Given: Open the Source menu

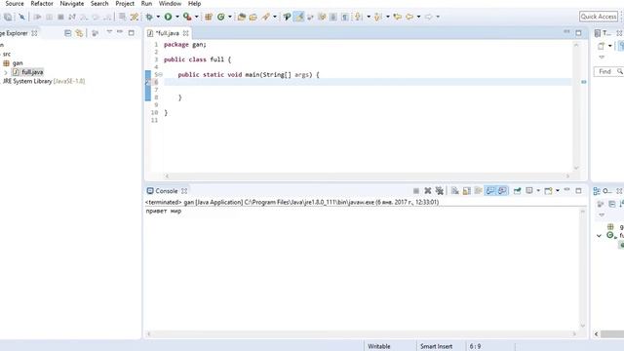Looking at the screenshot, I should [15, 4].
